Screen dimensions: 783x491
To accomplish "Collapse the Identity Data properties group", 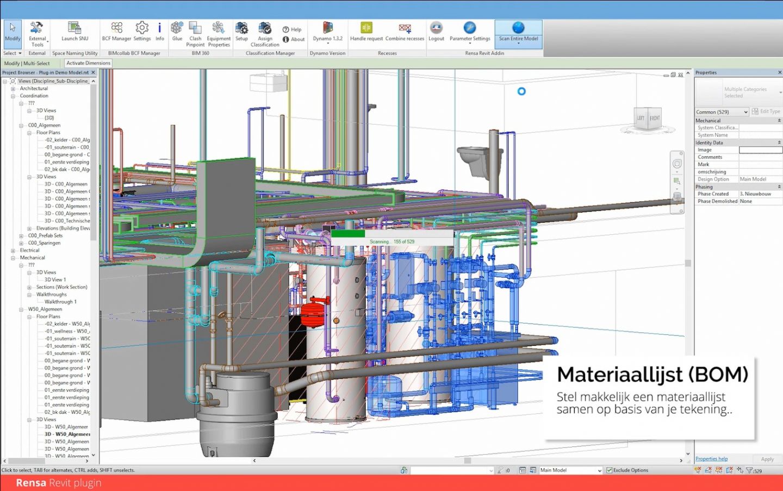I will pos(779,143).
